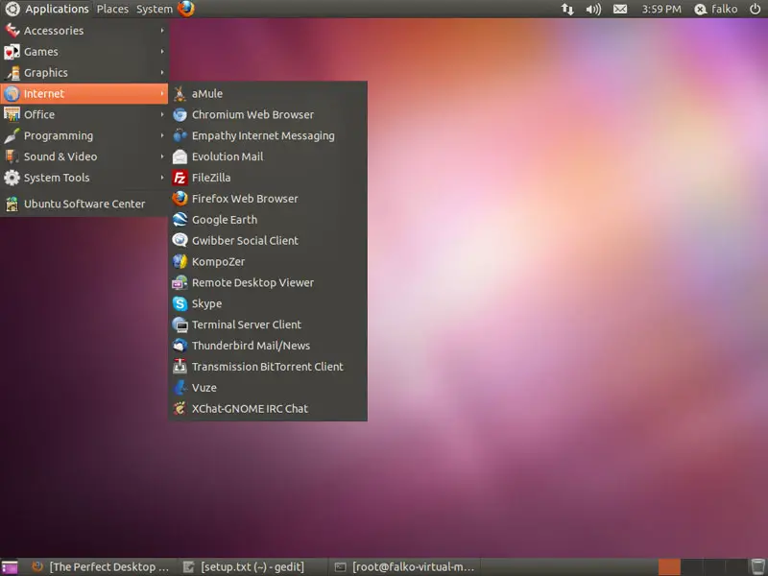The height and width of the screenshot is (576, 768).
Task: Launch Empathy Internet Messaging by its label
Action: click(x=263, y=135)
